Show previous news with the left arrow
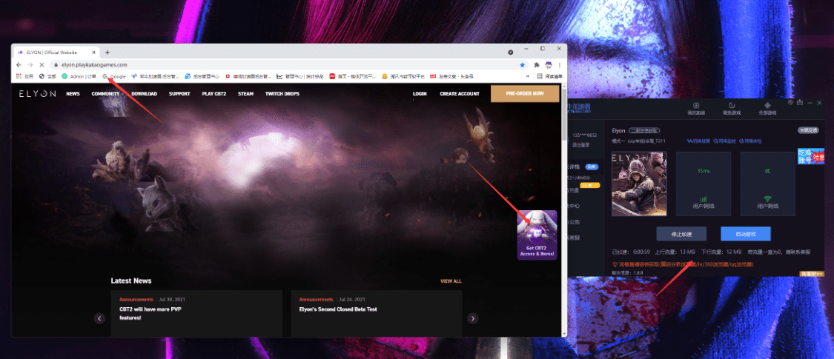Viewport: 834px width, 359px height. pos(99,318)
